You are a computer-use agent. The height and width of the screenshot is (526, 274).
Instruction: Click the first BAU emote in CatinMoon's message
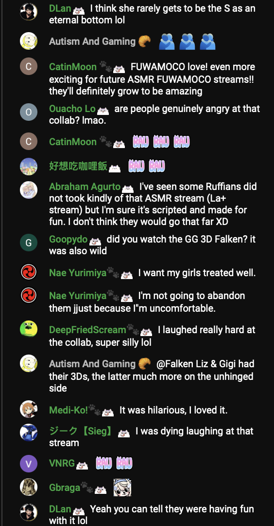(140, 142)
